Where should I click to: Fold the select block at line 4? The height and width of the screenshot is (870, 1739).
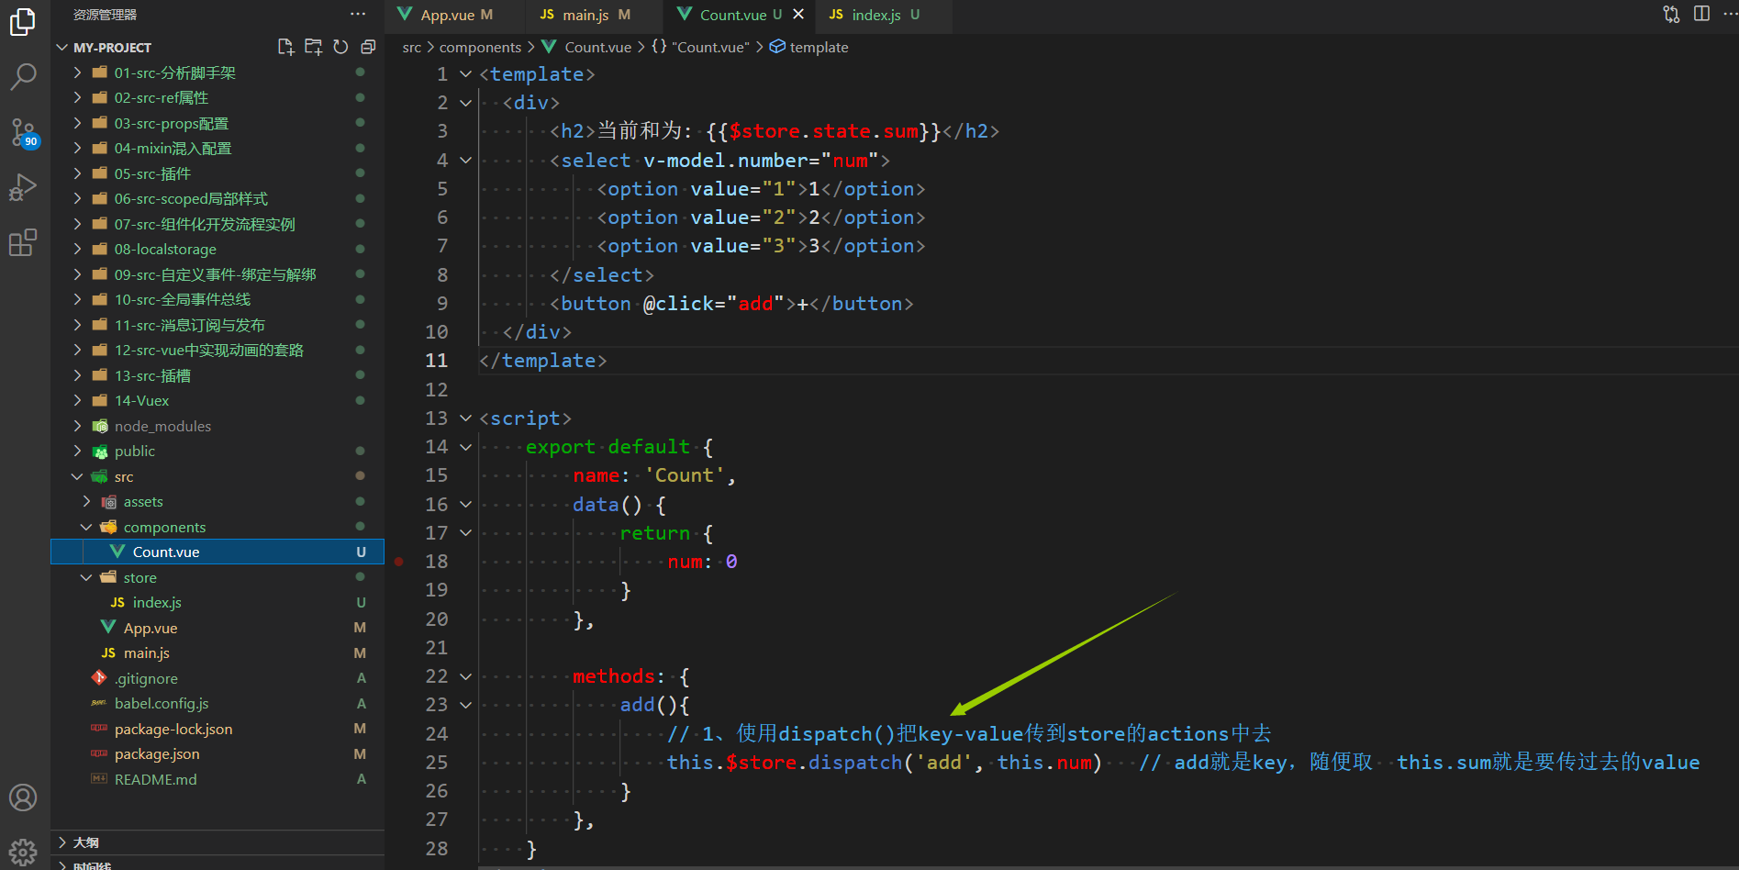465,161
